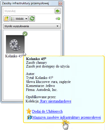Image resolution: width=105 pixels, height=130 pixels.
Task: Refresh the asset list with green arrows icon
Action: tap(32, 19)
